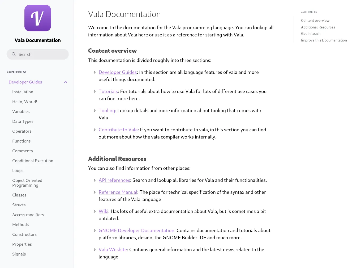Expand the Tutorials bullet arrow
Screen dimensions: 361x268
[x=94, y=91]
